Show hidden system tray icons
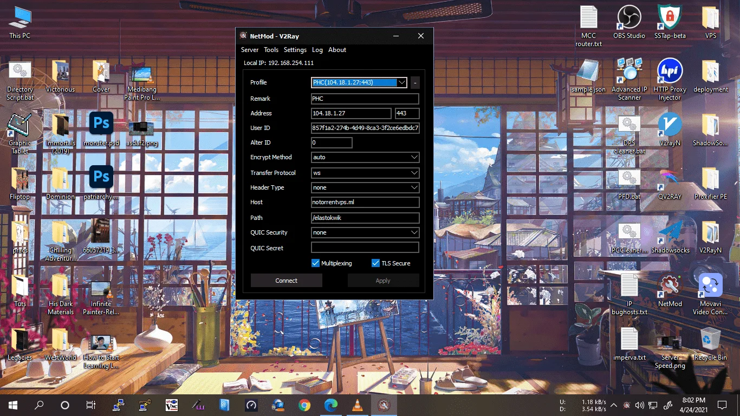This screenshot has height=416, width=740. 614,405
